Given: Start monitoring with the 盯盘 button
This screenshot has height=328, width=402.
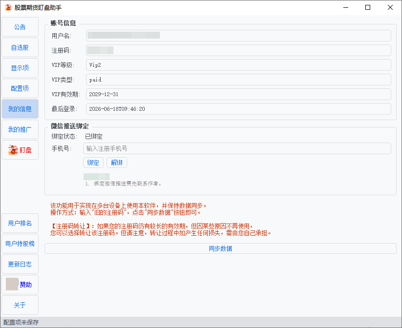Looking at the screenshot, I should pos(20,150).
